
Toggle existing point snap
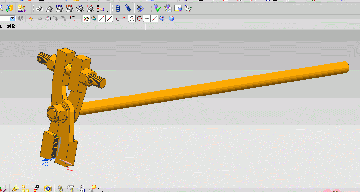click(147, 18)
